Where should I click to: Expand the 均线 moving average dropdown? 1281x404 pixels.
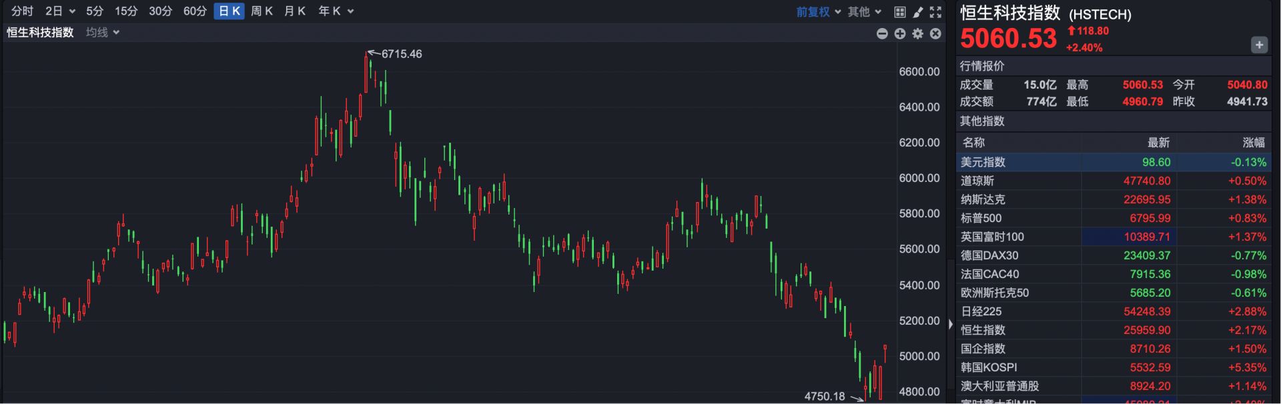pos(103,32)
